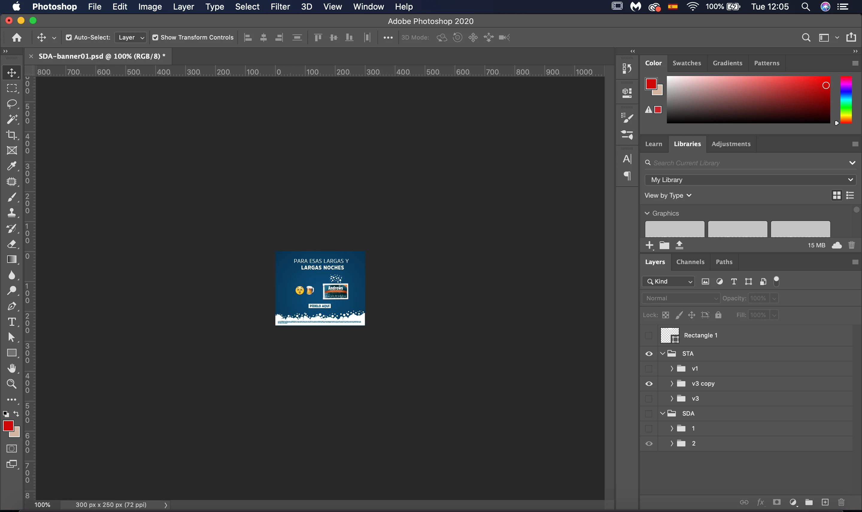Select the Eraser tool
This screenshot has height=512, width=862.
[x=12, y=244]
